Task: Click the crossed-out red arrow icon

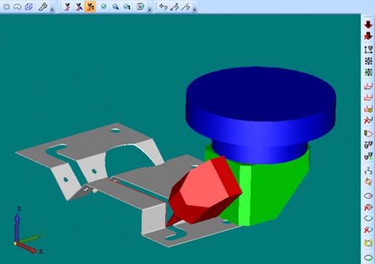Action: click(x=368, y=36)
